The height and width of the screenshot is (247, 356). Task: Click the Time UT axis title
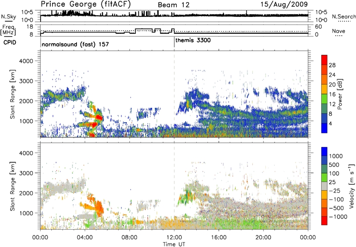click(x=174, y=244)
